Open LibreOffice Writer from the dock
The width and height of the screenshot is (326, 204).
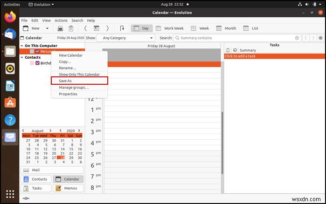click(x=10, y=86)
